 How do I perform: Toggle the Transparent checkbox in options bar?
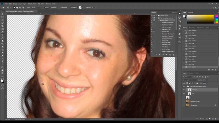point(64,8)
